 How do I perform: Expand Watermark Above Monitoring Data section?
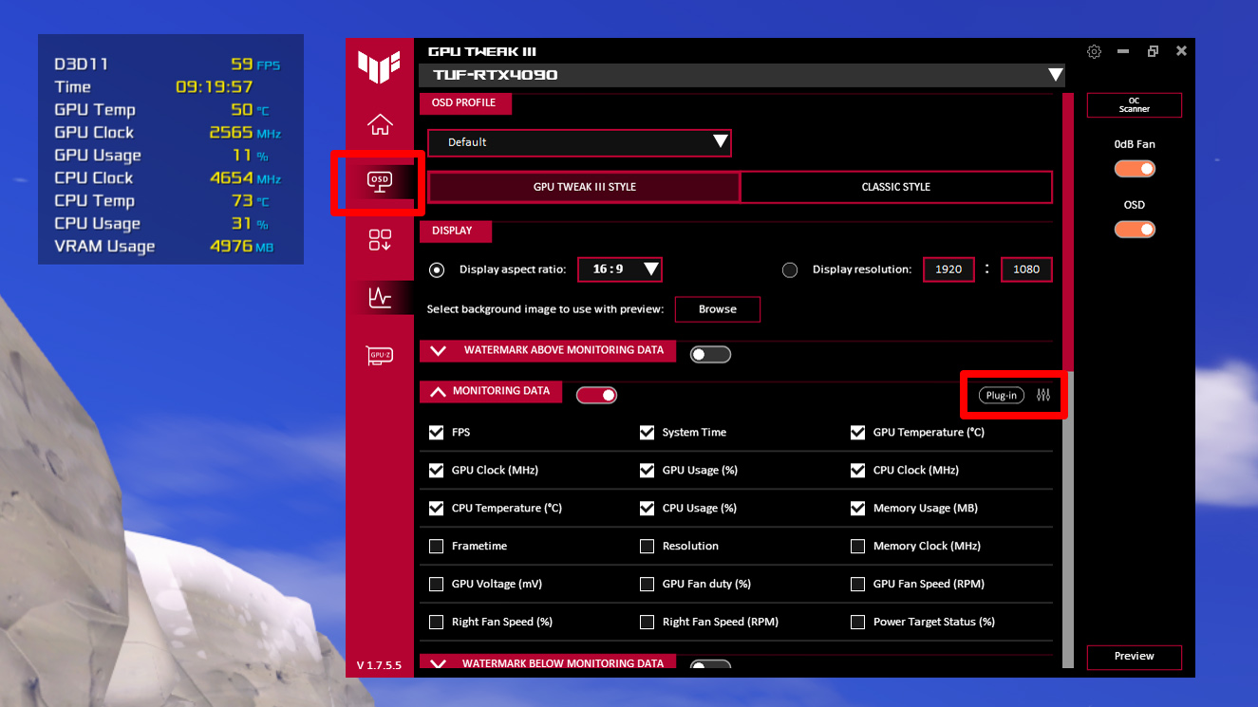pos(438,350)
